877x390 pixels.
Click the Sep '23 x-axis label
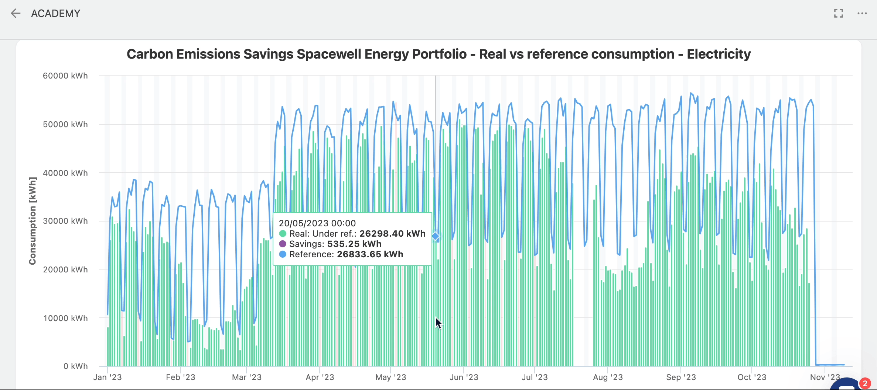[x=681, y=377]
